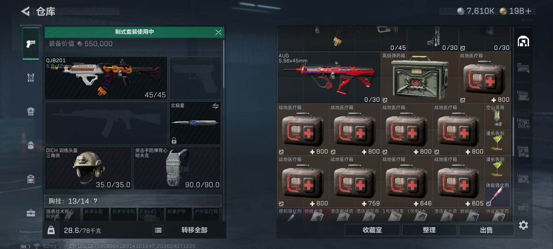Open the main storage home icon
Screen dimensions: 553x249
coord(523,41)
